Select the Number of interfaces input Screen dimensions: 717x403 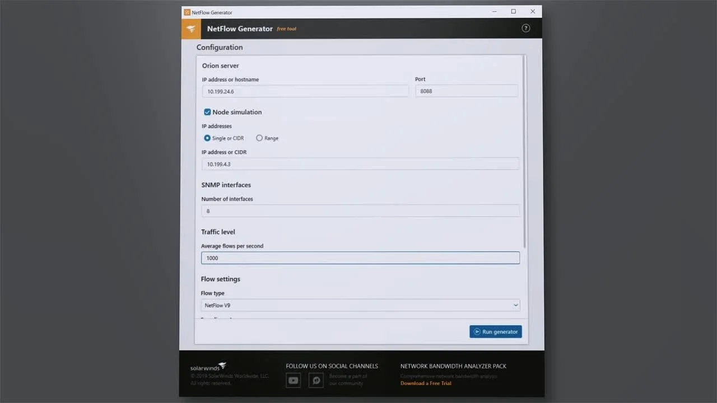pyautogui.click(x=360, y=211)
